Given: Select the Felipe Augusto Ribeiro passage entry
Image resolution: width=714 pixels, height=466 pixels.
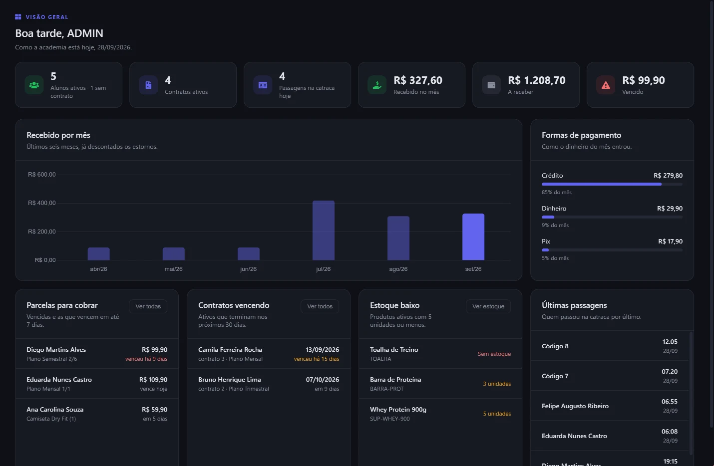Looking at the screenshot, I should coord(610,406).
